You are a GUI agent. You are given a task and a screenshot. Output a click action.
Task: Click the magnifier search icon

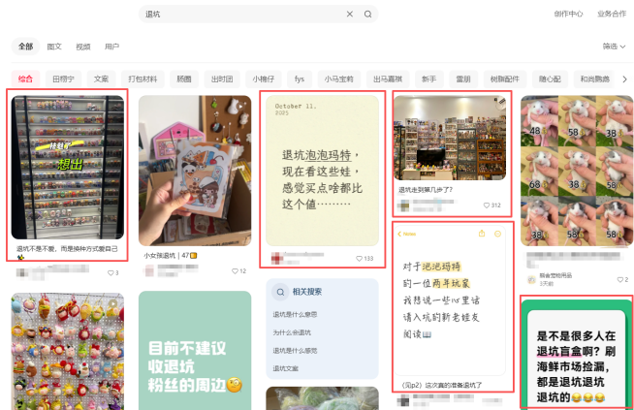click(x=367, y=15)
